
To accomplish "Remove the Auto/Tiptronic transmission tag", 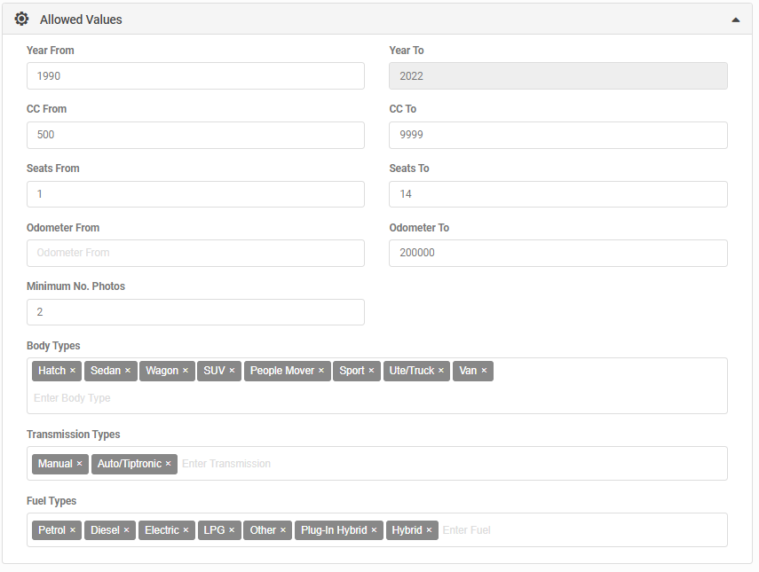I will (x=168, y=464).
